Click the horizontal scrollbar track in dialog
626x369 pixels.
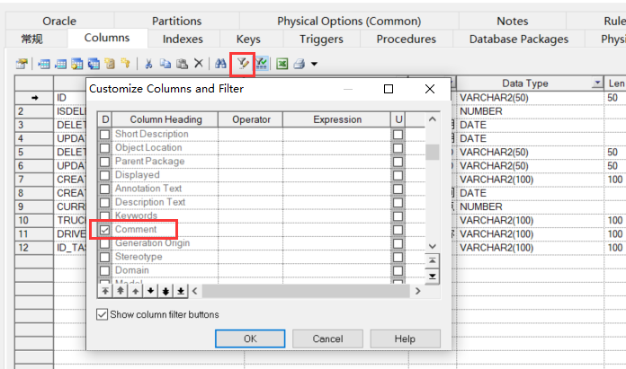tap(306, 291)
